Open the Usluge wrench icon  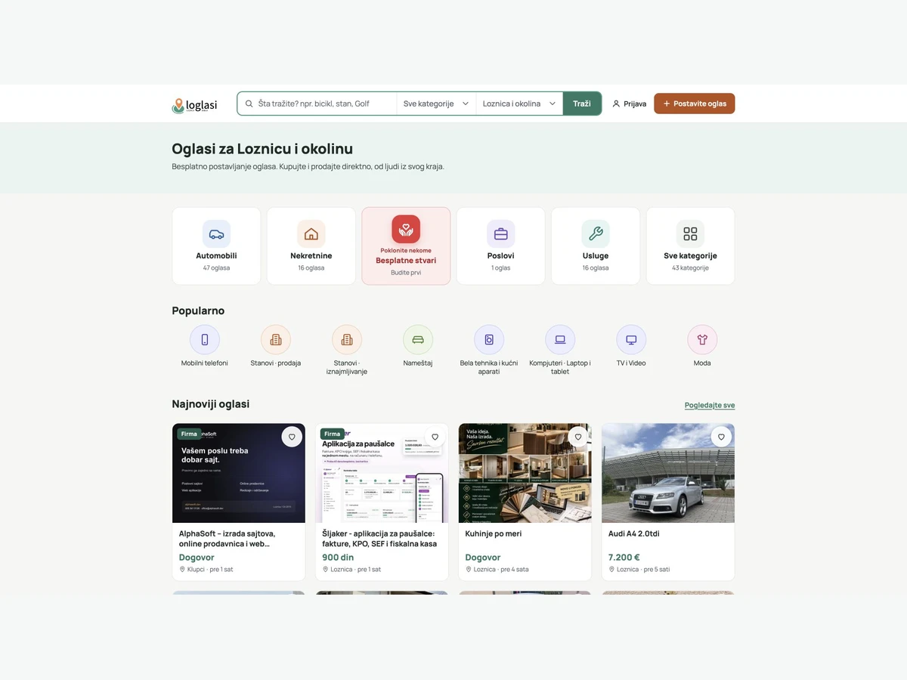(x=596, y=234)
